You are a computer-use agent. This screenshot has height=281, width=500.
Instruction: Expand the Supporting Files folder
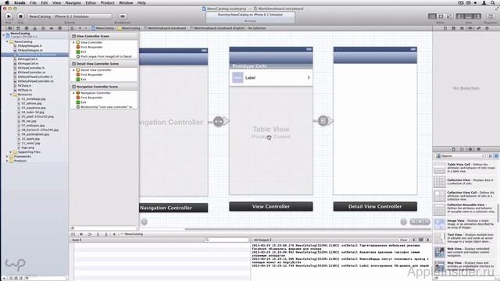[11, 152]
